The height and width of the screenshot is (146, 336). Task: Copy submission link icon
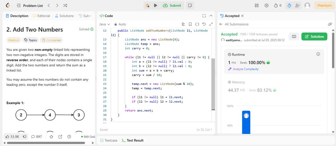330,24
